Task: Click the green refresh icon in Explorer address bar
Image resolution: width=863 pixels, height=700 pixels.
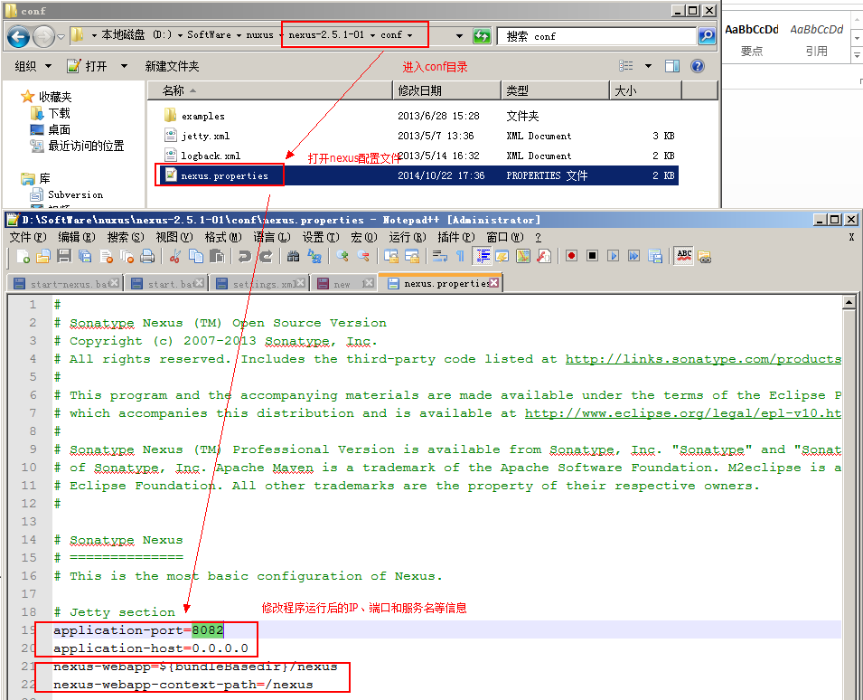Action: click(x=482, y=36)
